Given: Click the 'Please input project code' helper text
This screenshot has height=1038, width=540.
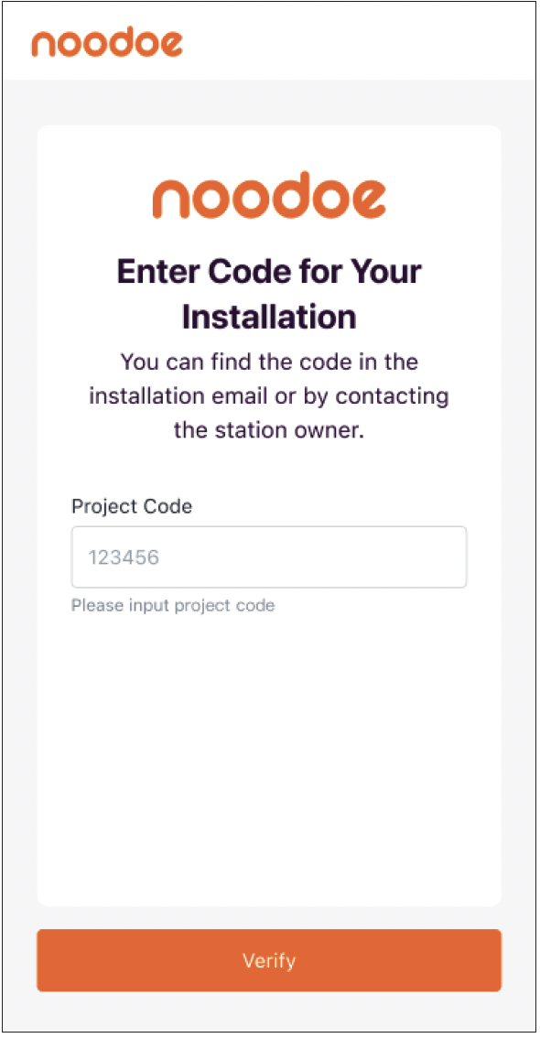Looking at the screenshot, I should click(173, 605).
